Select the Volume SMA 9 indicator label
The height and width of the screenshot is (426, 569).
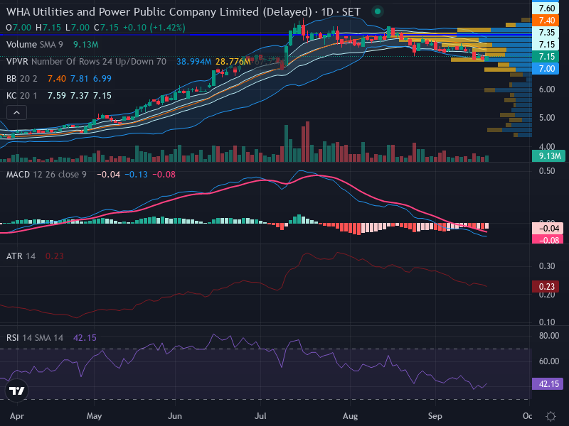(x=34, y=45)
